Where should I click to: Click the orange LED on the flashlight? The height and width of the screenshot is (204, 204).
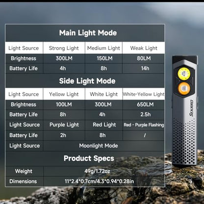point(184,88)
